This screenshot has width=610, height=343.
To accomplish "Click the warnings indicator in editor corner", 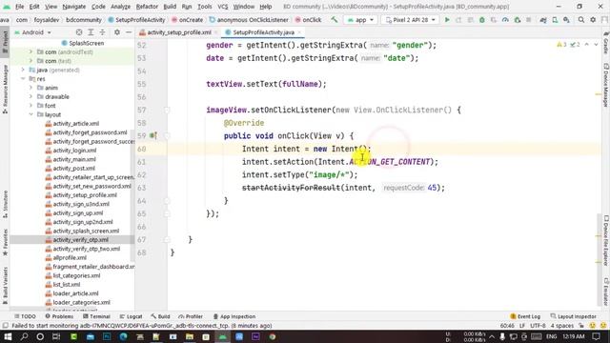I will pyautogui.click(x=561, y=45).
